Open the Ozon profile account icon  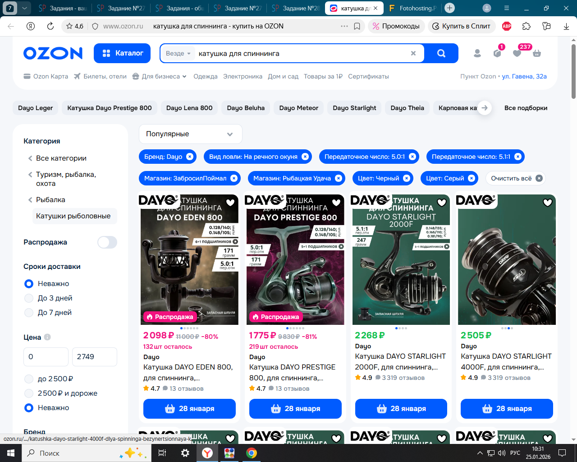[x=477, y=53]
